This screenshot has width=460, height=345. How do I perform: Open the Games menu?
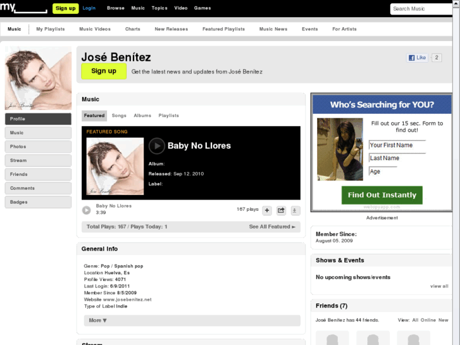coord(202,8)
